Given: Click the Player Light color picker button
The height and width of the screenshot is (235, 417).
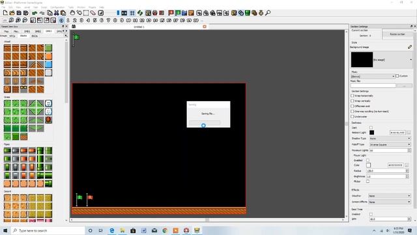Looking at the screenshot, I should click(407, 165).
